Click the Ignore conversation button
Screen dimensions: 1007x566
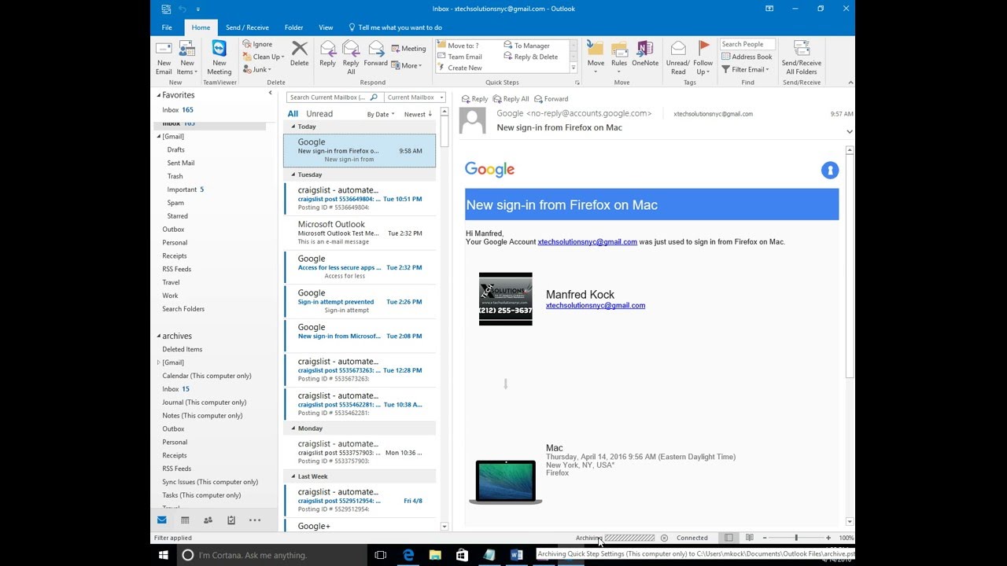(258, 45)
